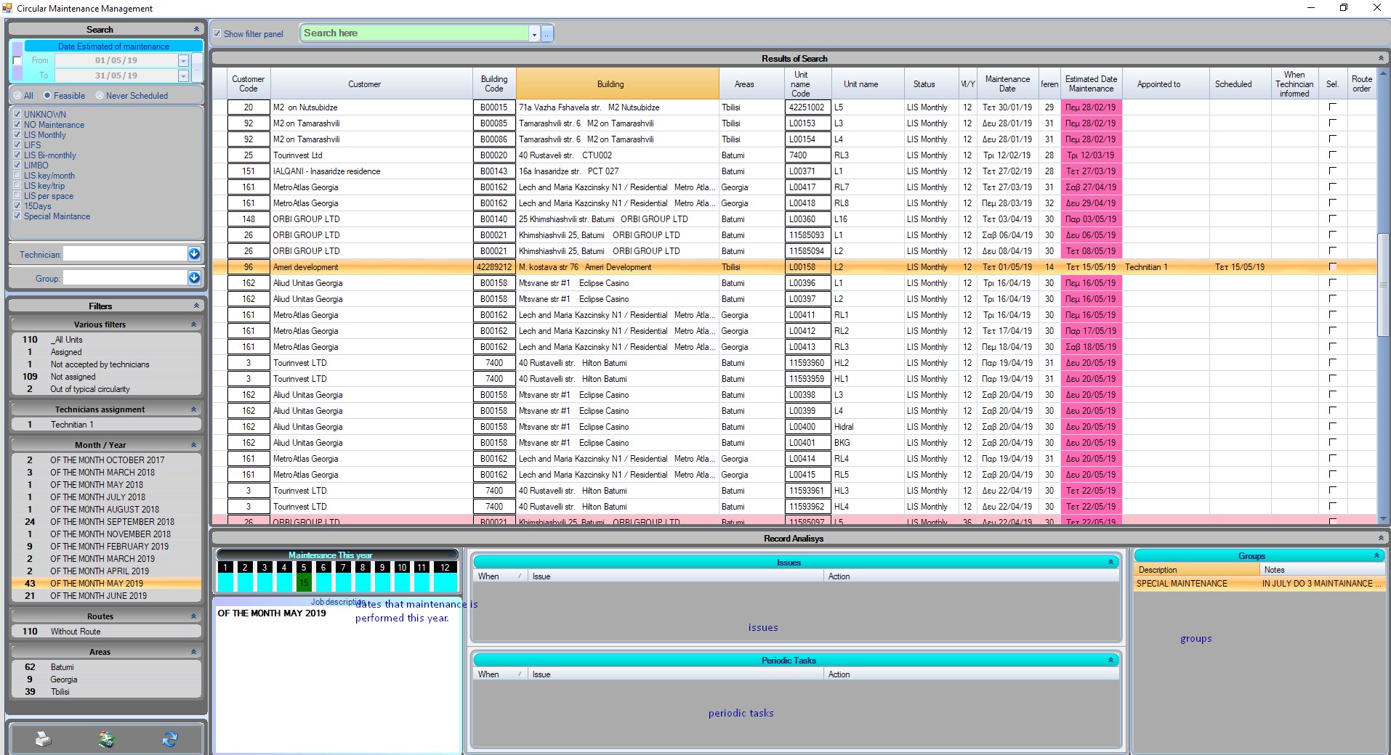Click the Search here input field
This screenshot has height=755, width=1391.
click(x=414, y=33)
